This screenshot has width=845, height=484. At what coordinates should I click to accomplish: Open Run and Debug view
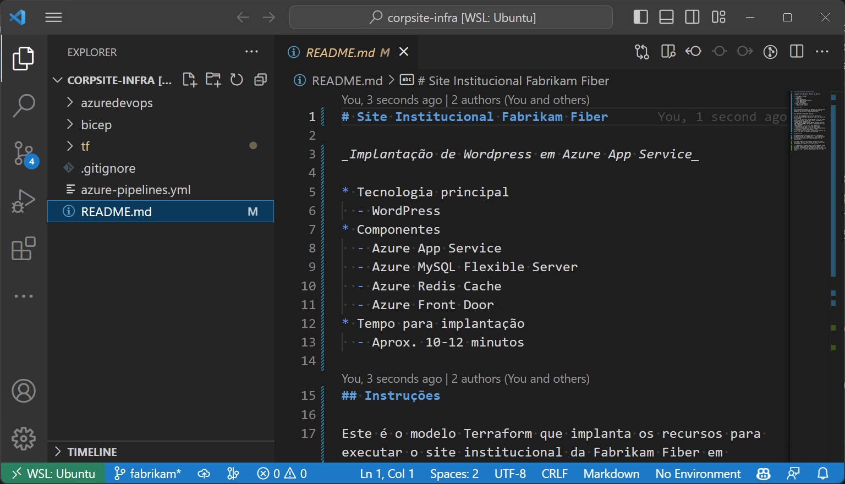coord(23,201)
